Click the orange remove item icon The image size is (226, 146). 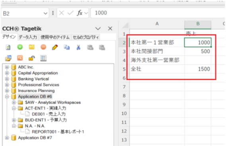pyautogui.click(x=43, y=47)
